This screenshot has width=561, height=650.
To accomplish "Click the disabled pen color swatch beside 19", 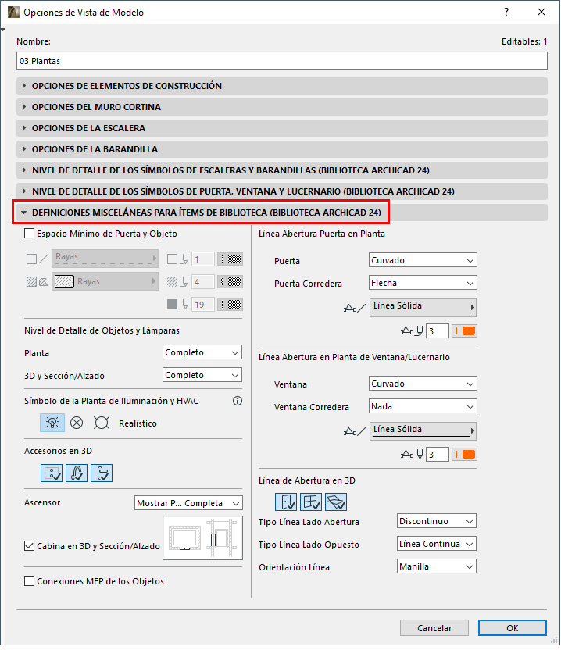I will [x=230, y=304].
